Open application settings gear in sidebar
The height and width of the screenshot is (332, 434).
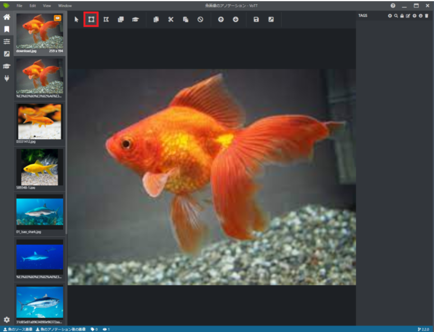click(7, 320)
